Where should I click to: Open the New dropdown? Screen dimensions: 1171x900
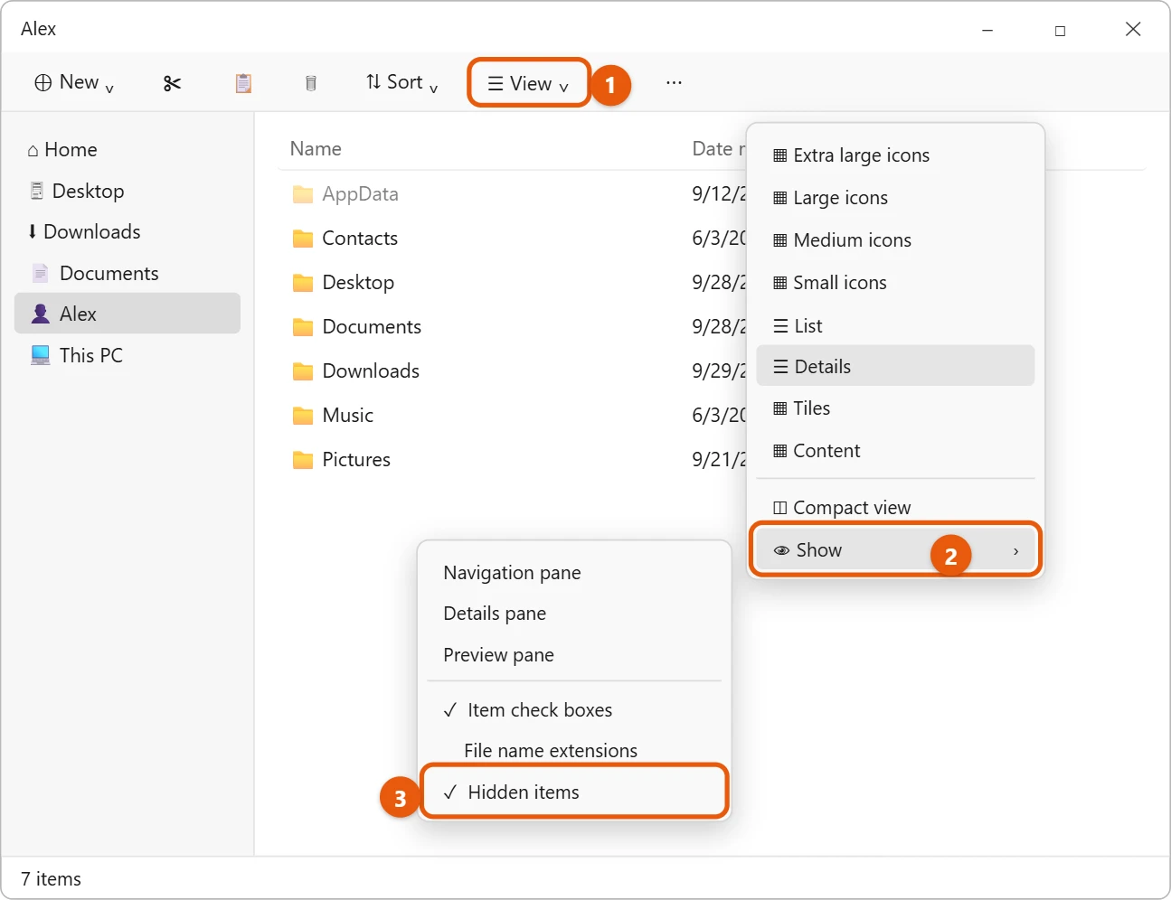pos(74,83)
